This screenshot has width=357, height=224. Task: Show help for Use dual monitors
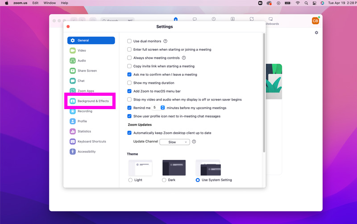click(x=166, y=41)
